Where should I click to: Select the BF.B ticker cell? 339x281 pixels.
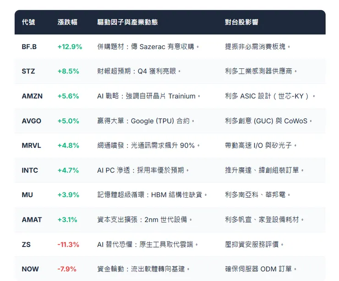coord(29,47)
